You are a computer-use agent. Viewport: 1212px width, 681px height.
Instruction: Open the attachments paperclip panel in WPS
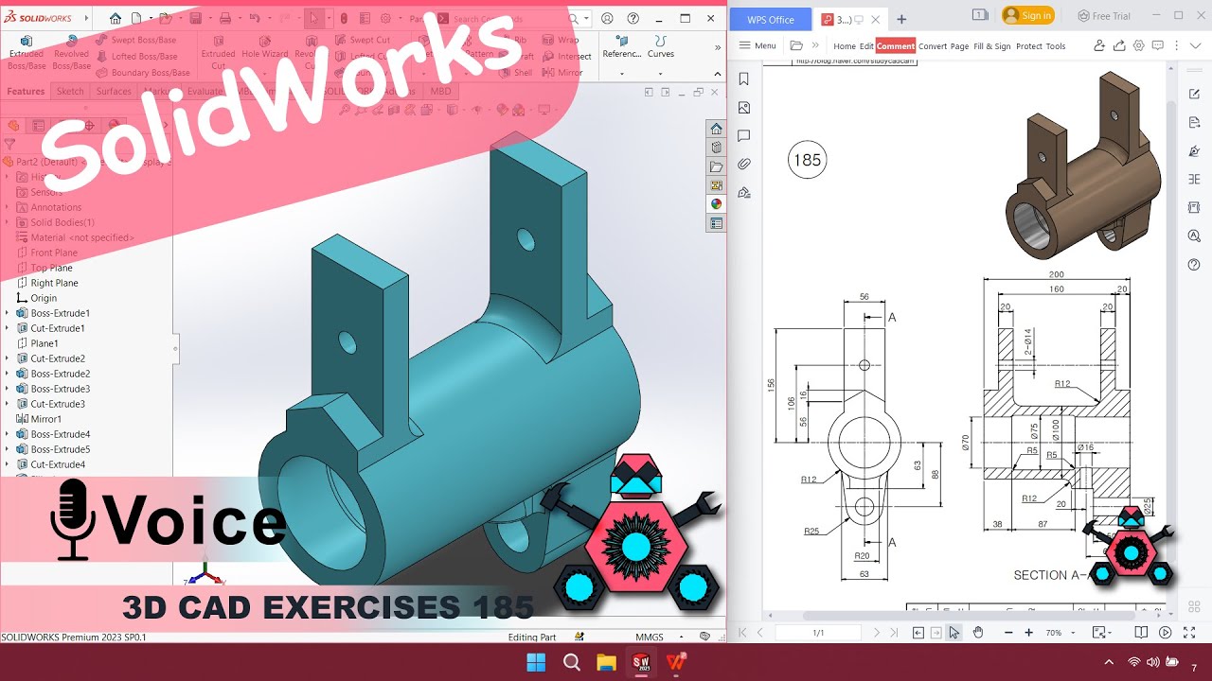(x=744, y=164)
